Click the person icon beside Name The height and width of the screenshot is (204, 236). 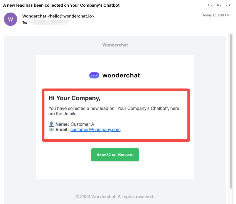[x=51, y=124]
